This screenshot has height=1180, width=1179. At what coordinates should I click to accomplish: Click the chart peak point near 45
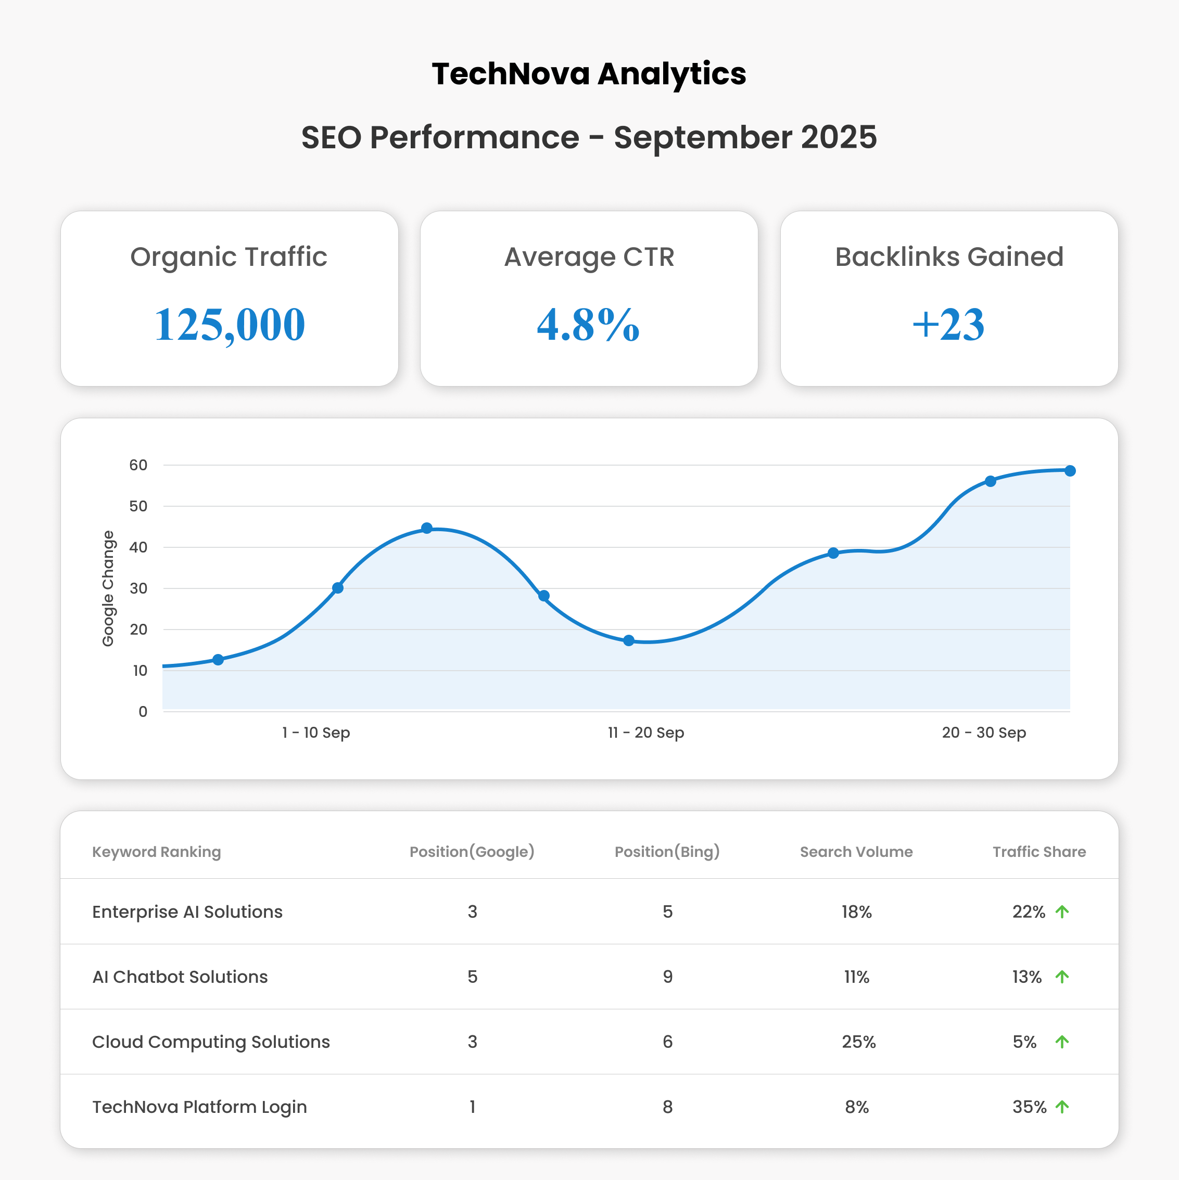click(427, 528)
